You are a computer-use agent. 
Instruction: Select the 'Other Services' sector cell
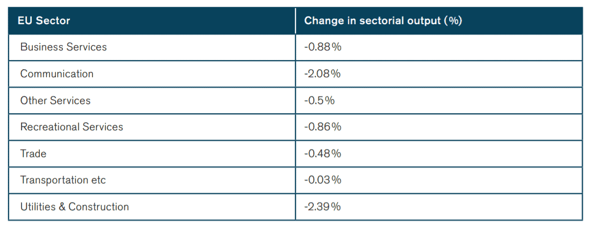55,101
